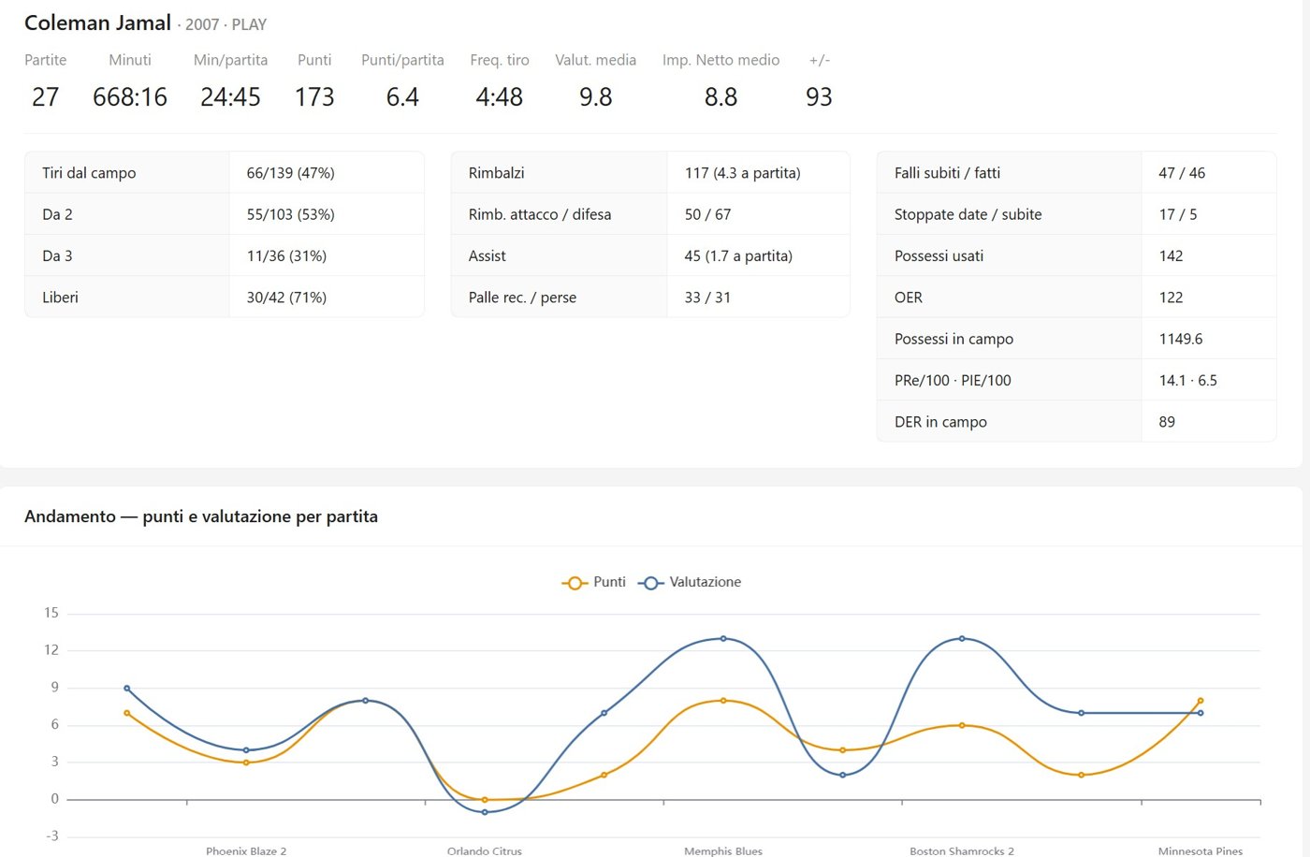The image size is (1310, 857).
Task: Toggle the Punti legend series
Action: 593,582
